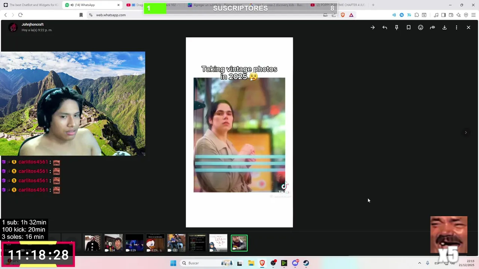The width and height of the screenshot is (479, 269).
Task: Open the 0:29 video thumbnail
Action: (x=134, y=243)
